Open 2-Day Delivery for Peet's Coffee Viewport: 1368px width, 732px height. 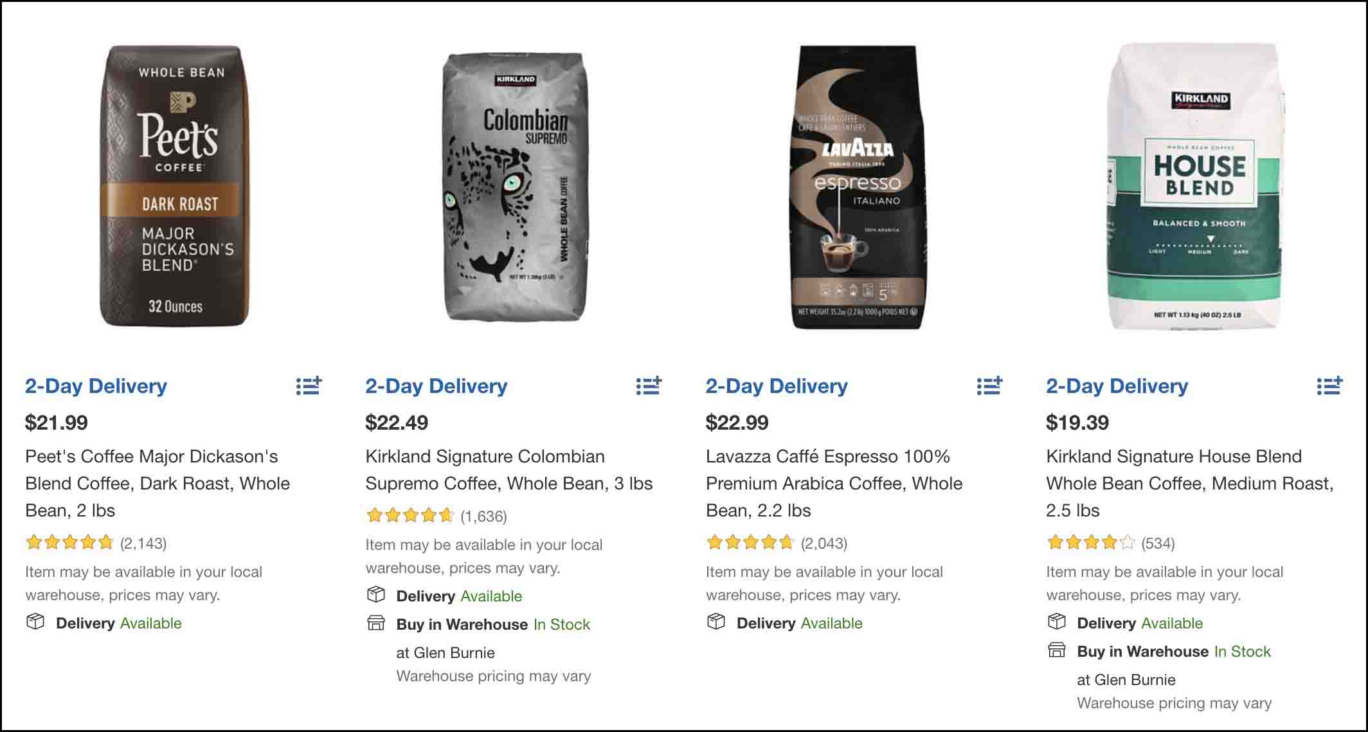point(96,386)
